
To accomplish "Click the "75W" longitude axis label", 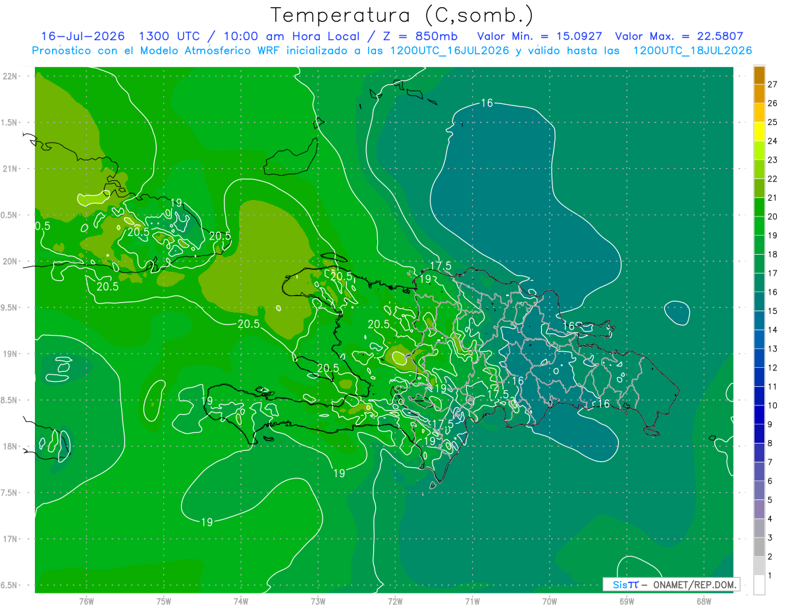I will (x=164, y=601).
